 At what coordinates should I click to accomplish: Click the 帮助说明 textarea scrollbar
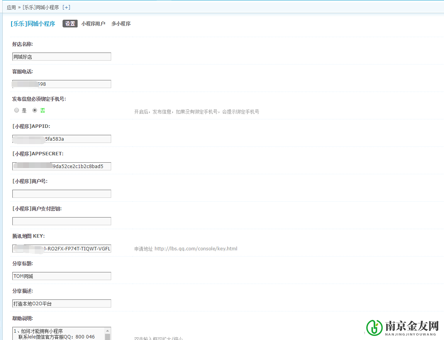(x=108, y=333)
